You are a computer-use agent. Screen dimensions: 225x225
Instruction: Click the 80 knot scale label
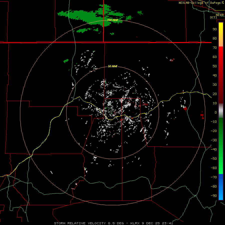(215, 38)
